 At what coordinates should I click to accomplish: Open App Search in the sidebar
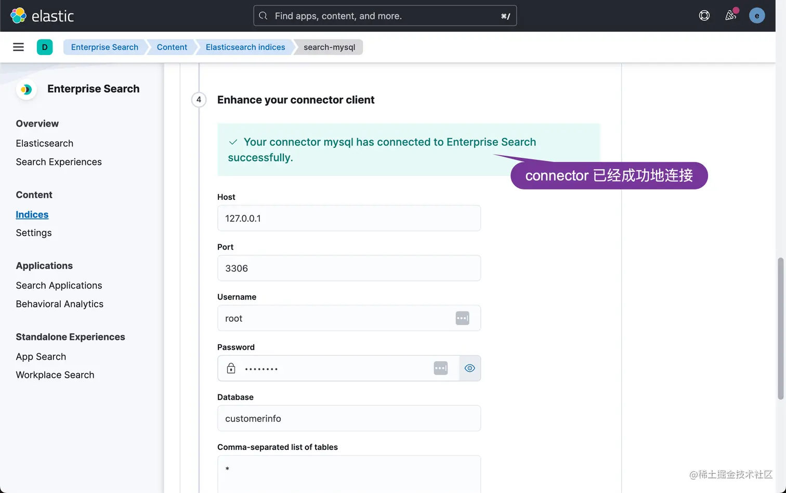pos(41,357)
